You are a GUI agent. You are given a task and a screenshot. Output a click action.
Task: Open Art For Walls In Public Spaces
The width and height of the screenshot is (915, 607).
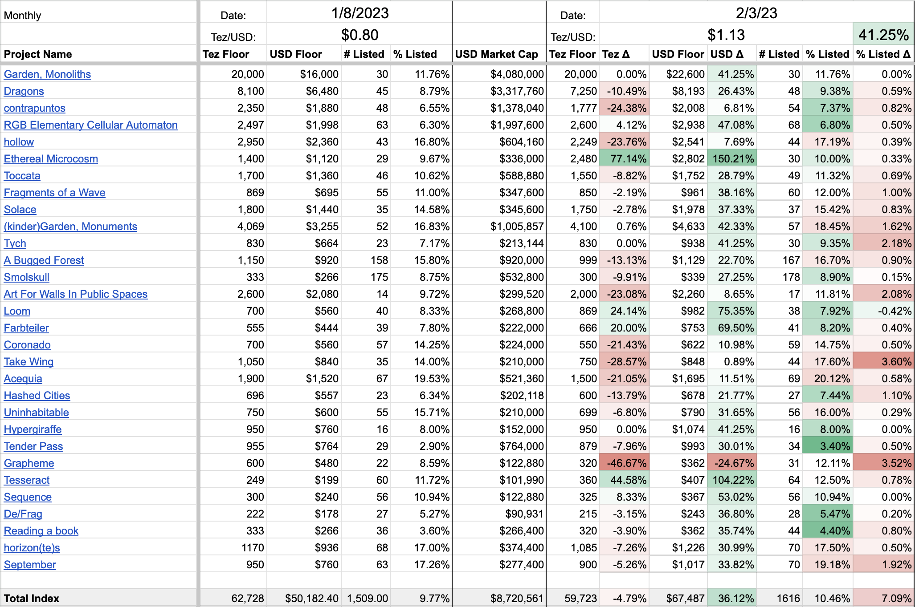tap(76, 294)
